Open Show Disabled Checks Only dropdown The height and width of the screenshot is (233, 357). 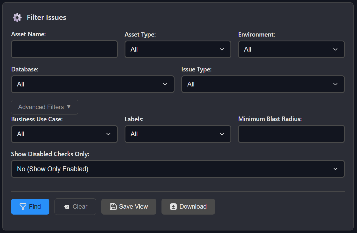178,169
